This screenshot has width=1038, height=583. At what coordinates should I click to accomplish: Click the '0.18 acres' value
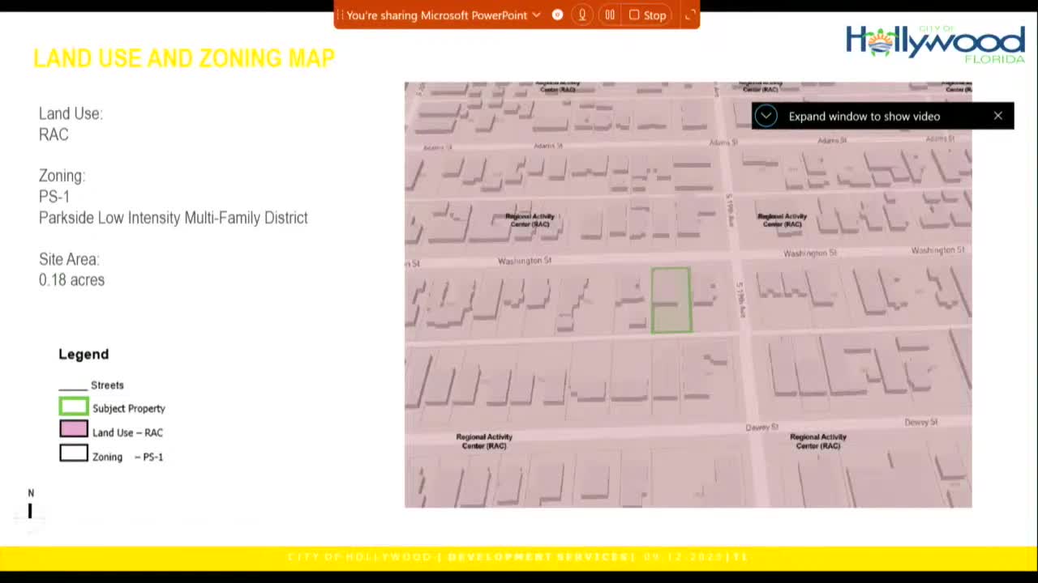click(x=71, y=280)
